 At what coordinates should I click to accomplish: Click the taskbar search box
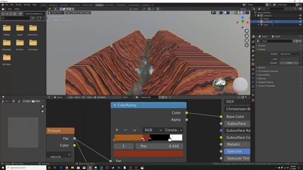point(26,168)
